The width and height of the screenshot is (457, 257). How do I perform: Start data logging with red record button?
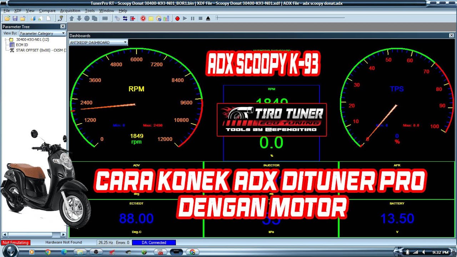177,18
